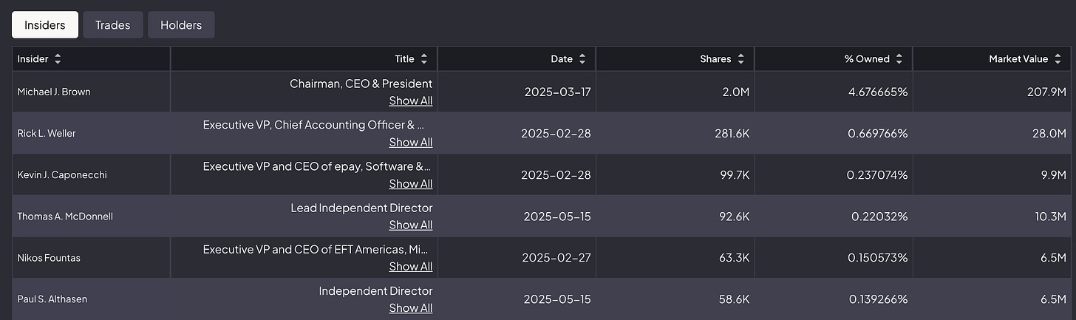Click Show All for Nikos Fountas
Screen dimensions: 1076x320
click(x=410, y=266)
